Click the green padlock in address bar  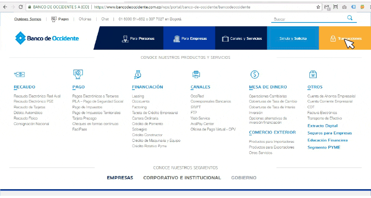click(x=30, y=7)
